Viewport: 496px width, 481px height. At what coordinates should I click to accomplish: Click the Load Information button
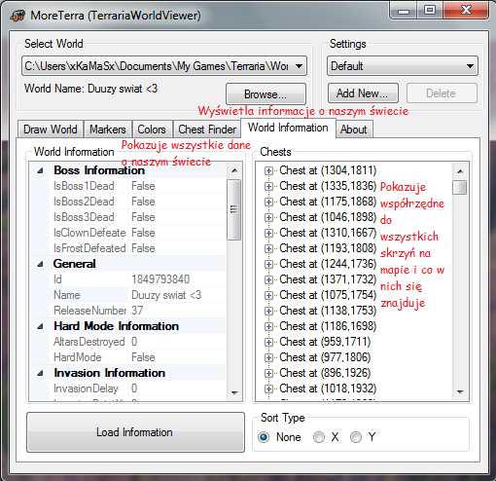click(135, 432)
